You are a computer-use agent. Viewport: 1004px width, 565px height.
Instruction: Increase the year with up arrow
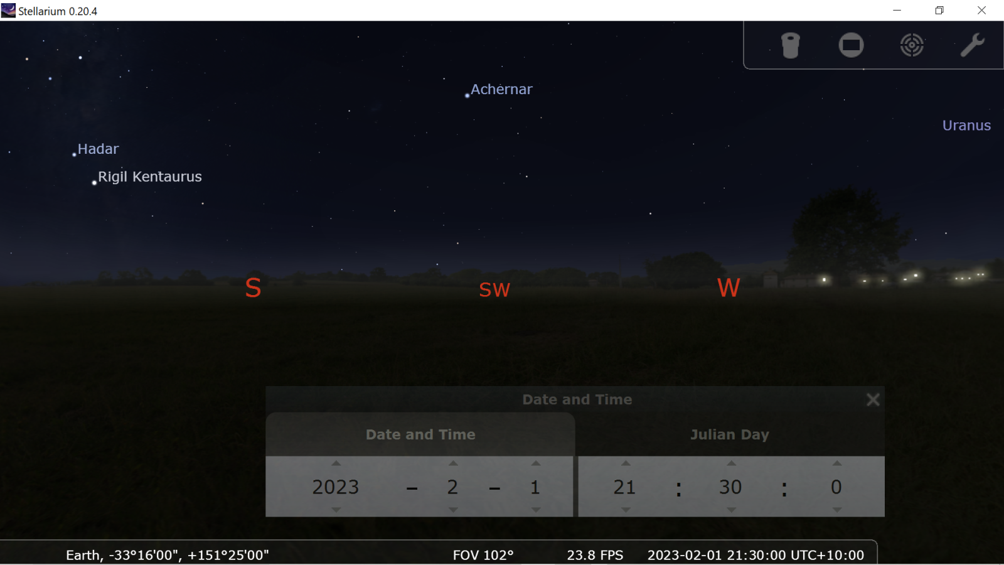pyautogui.click(x=336, y=463)
